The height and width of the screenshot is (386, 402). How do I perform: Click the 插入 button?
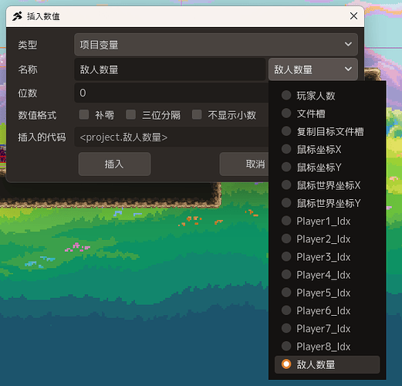coord(114,164)
